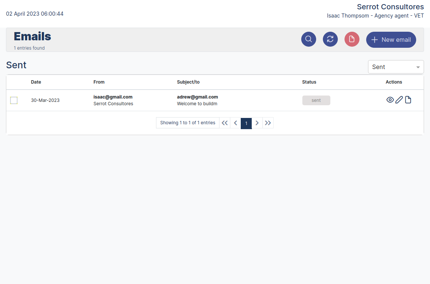Open the document icon in Actions column

[x=408, y=100]
